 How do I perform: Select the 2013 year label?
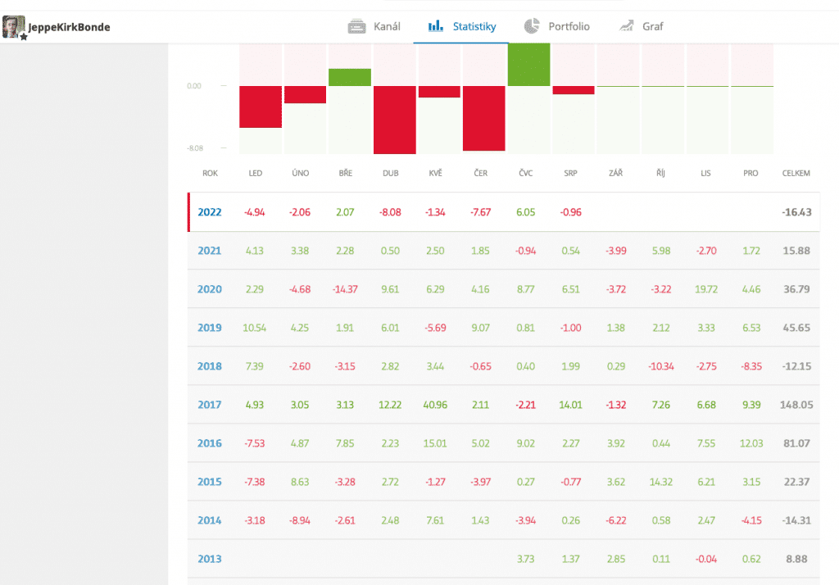pos(210,559)
